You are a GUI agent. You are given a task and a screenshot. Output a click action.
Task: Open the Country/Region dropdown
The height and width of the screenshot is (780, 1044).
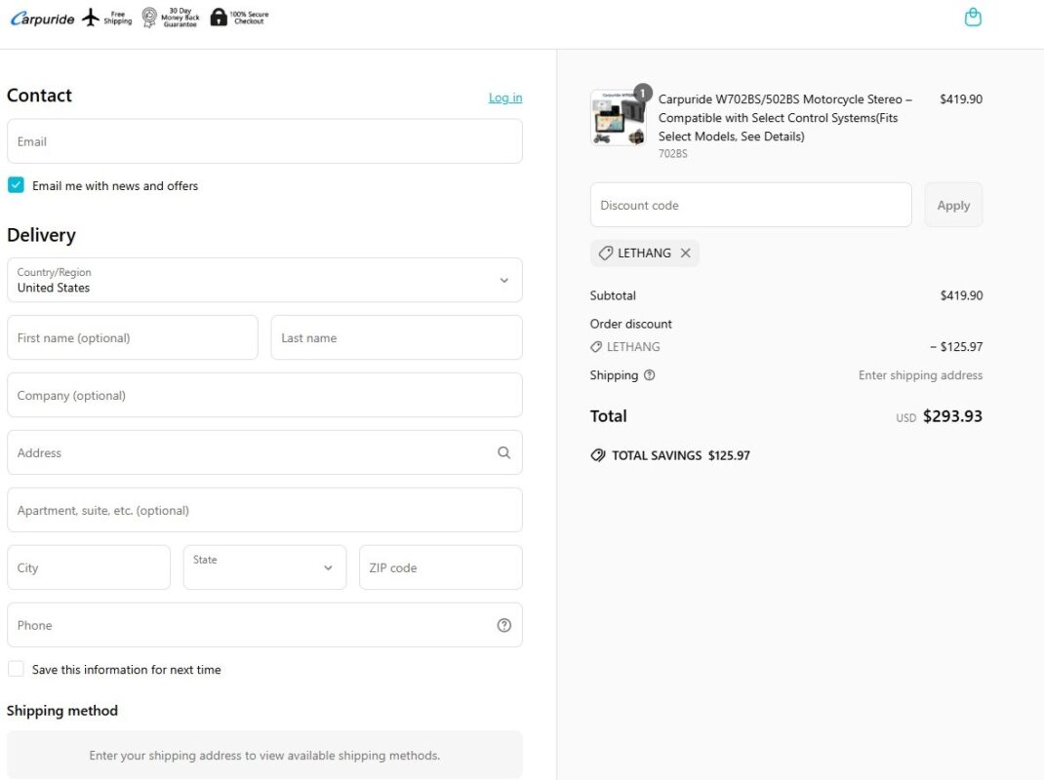coord(264,280)
